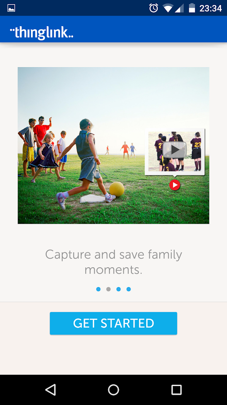Select the fourth page indicator dot
Image resolution: width=227 pixels, height=405 pixels.
click(128, 289)
